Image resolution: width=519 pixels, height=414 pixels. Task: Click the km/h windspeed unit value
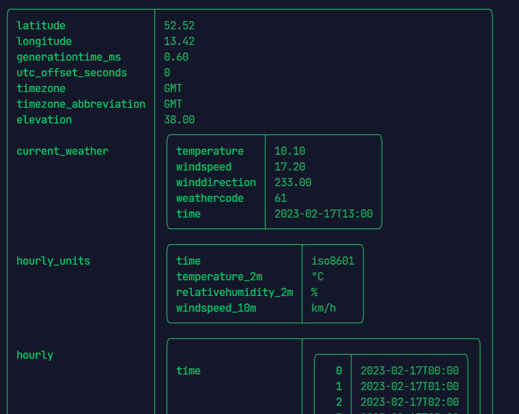coord(324,308)
